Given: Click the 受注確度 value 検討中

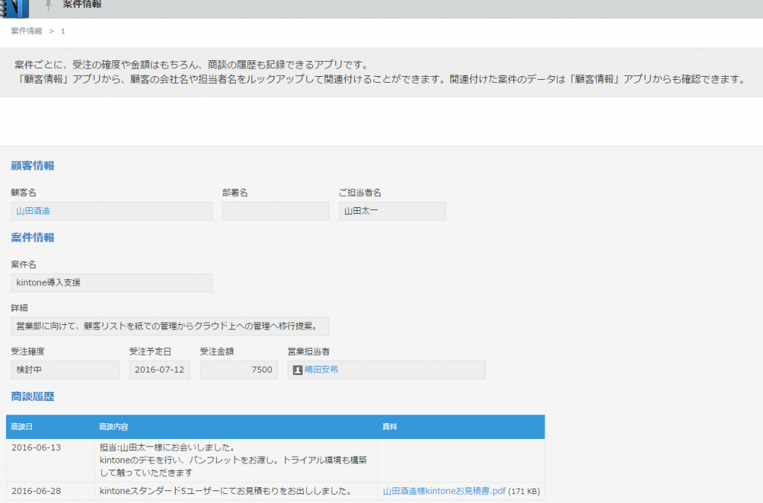Looking at the screenshot, I should pos(66,370).
